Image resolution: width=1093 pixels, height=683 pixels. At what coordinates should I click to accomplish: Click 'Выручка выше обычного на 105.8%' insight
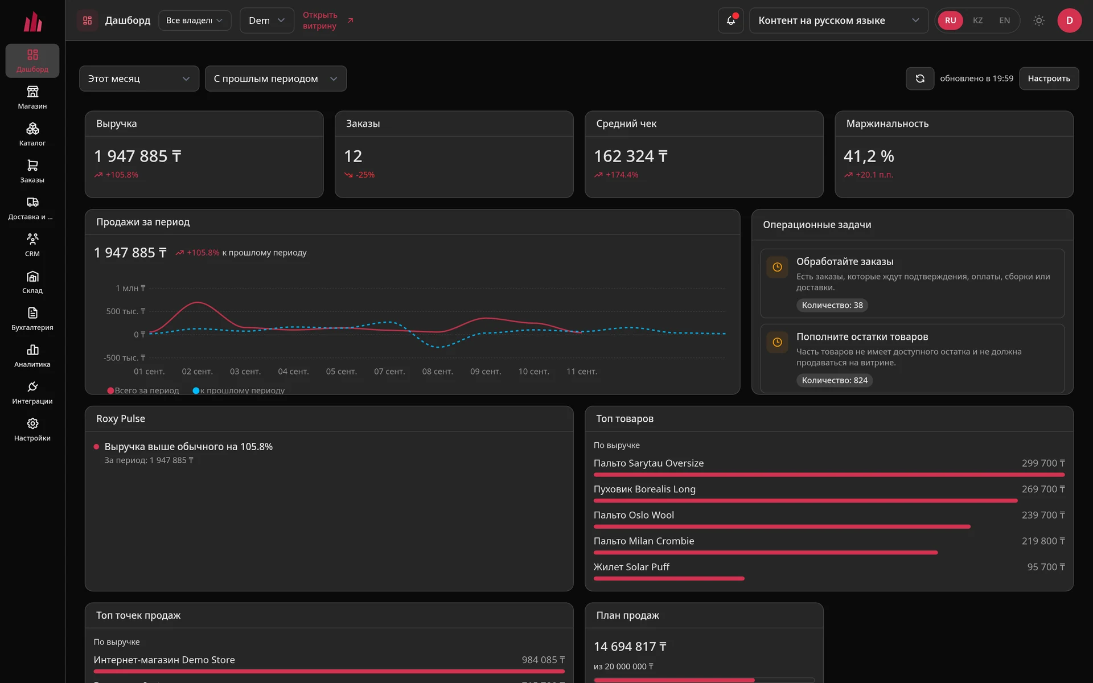click(x=188, y=447)
